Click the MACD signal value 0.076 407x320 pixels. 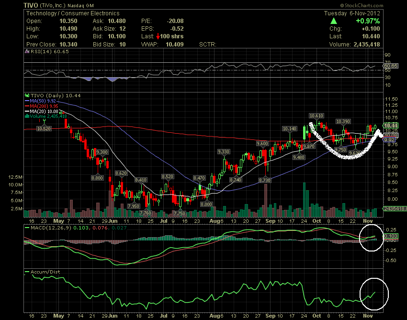(100, 228)
